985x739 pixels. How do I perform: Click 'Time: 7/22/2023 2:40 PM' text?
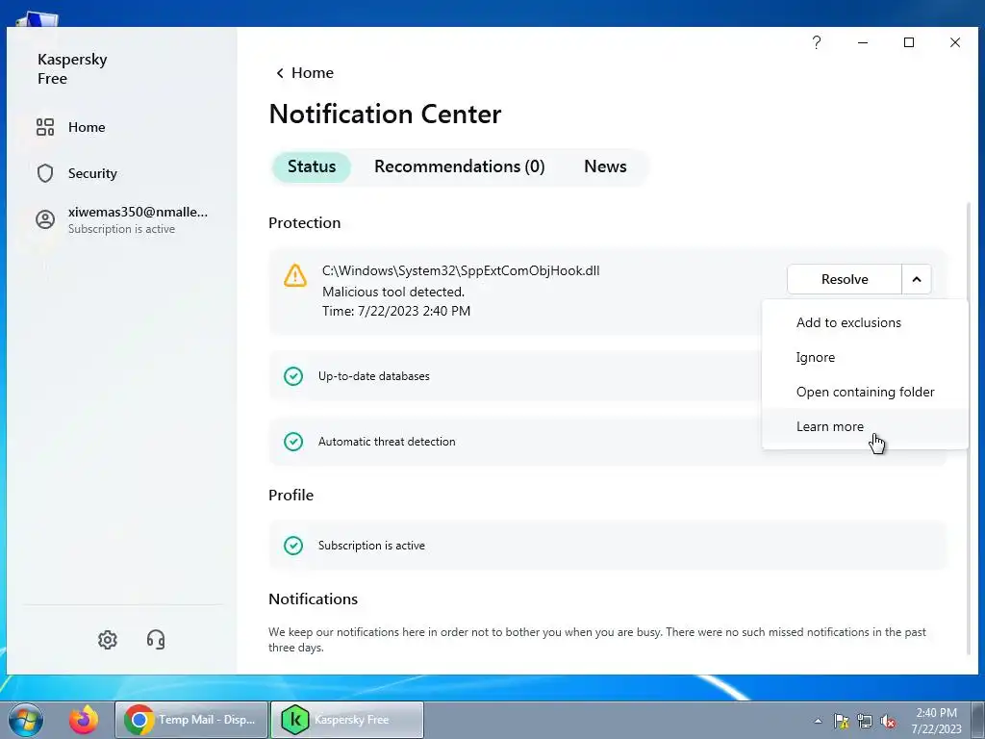coord(395,311)
